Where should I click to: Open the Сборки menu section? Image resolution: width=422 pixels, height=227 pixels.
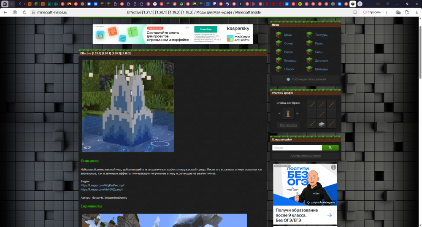click(x=289, y=69)
